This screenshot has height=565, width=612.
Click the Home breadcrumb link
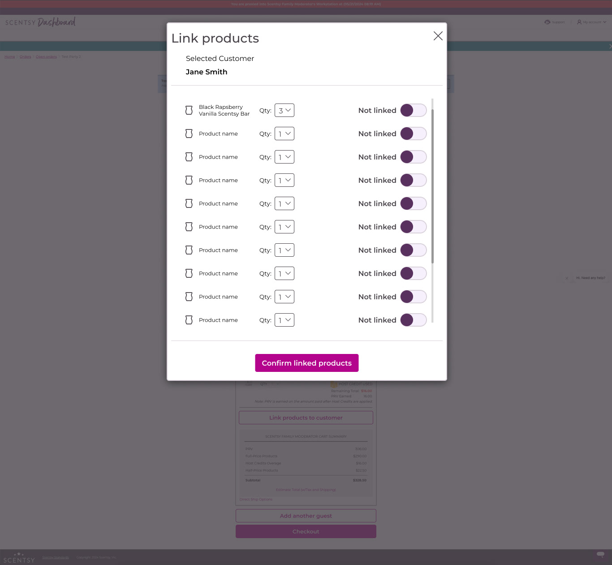10,57
